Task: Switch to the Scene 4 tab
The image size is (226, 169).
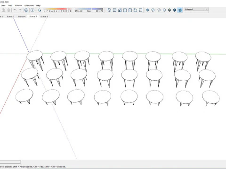Action: 22,16
